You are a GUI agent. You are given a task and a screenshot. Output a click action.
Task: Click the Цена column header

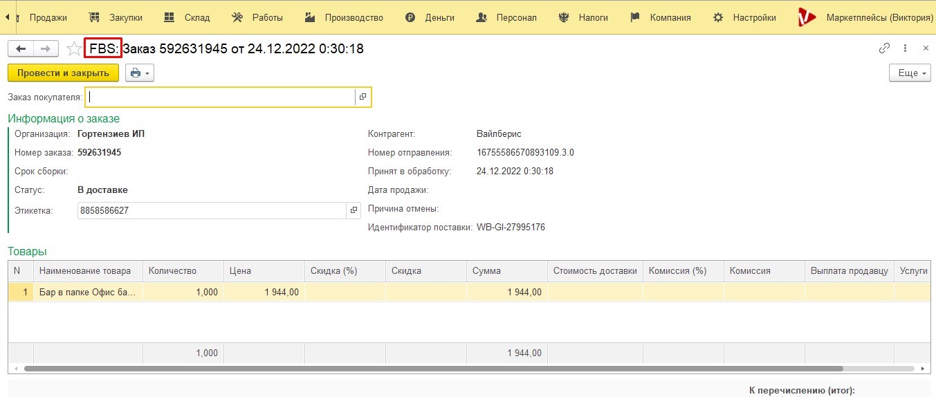(x=264, y=271)
